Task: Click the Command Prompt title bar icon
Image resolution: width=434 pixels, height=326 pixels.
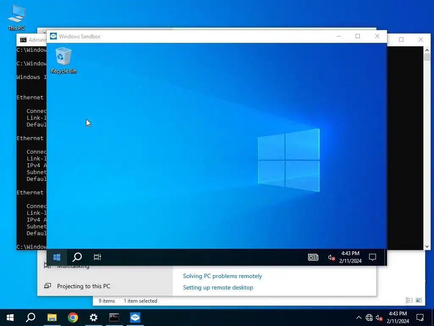Action: click(23, 40)
